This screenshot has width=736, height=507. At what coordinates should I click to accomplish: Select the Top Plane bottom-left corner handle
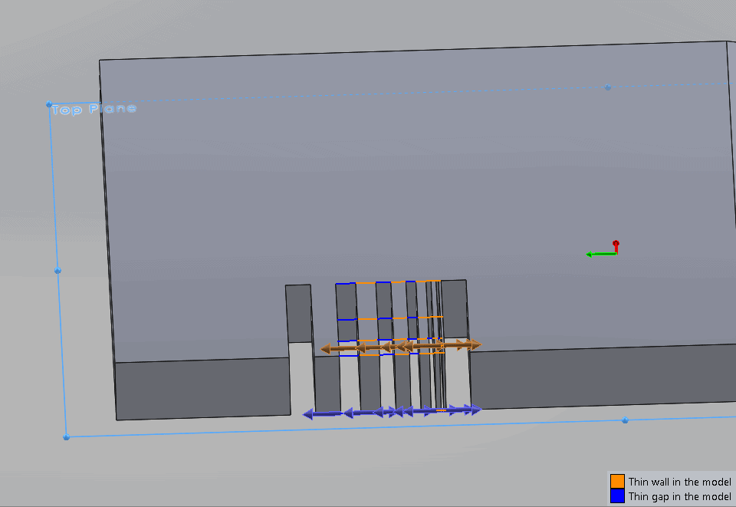(66, 436)
